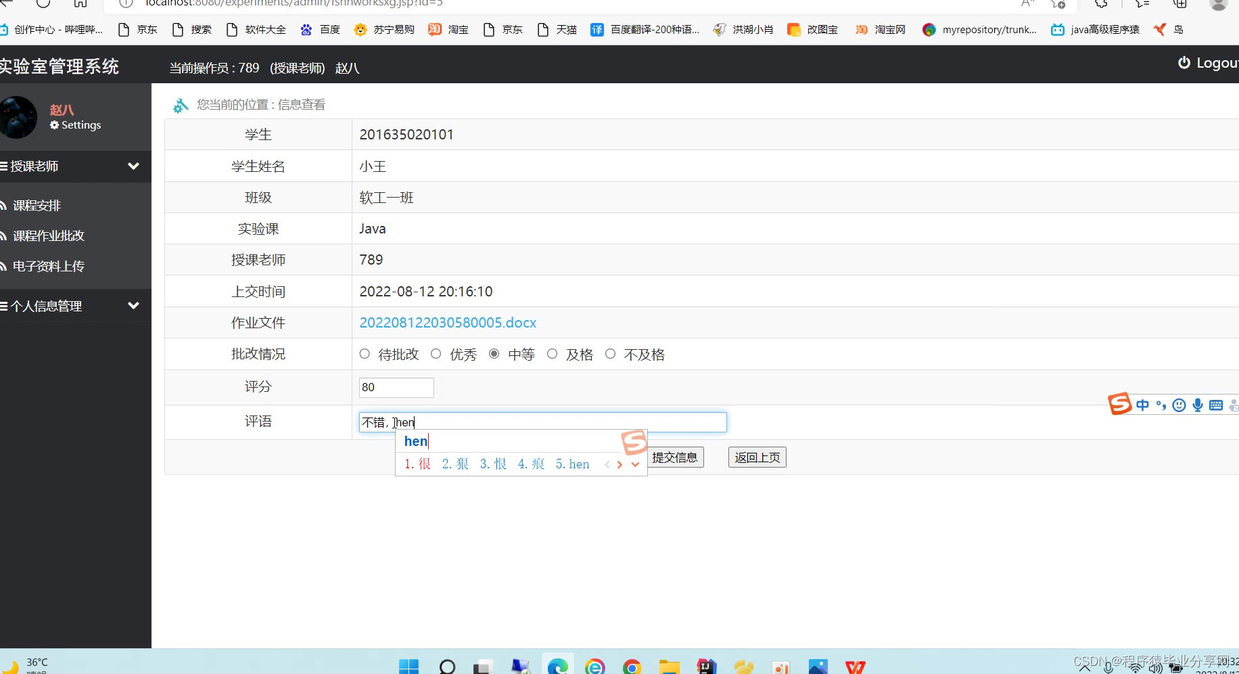Open Settings under the 赵八 user name

coord(75,125)
